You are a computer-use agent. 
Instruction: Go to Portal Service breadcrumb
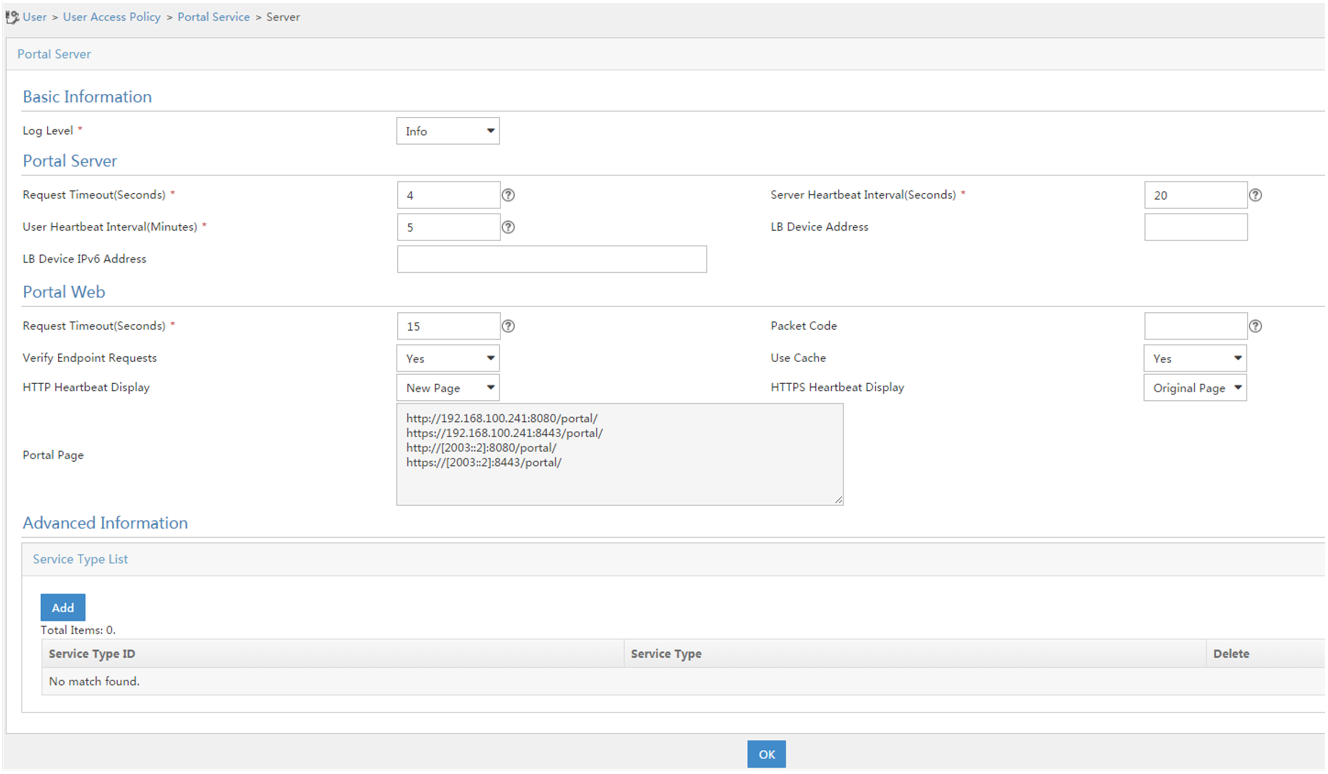(214, 17)
